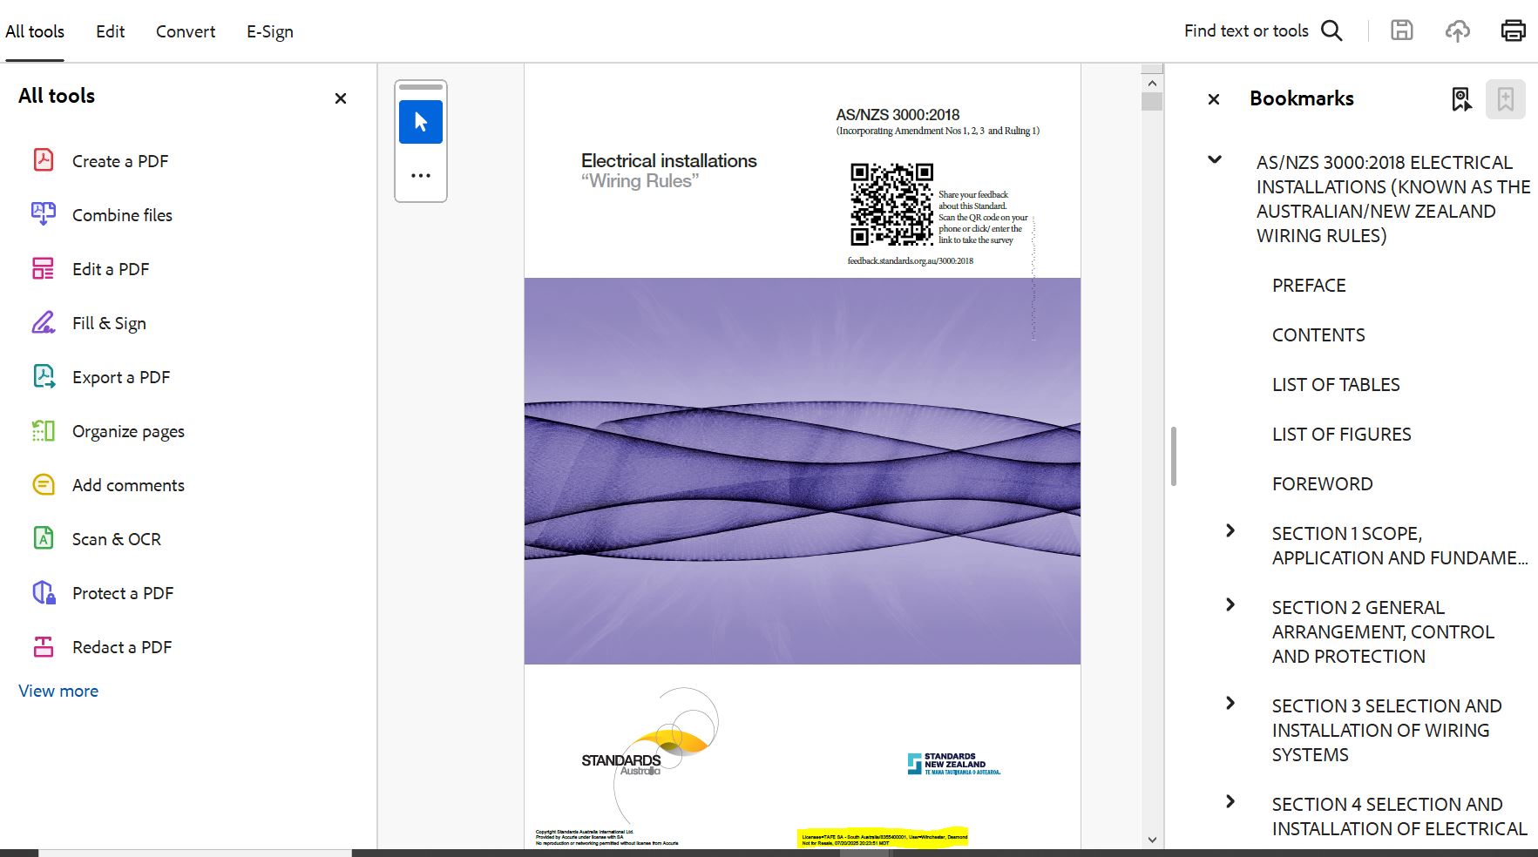Collapse the AS/NZS 3000:2018 root bookmark
This screenshot has width=1538, height=857.
pos(1215,159)
